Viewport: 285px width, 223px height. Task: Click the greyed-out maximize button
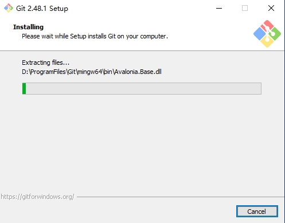245,8
